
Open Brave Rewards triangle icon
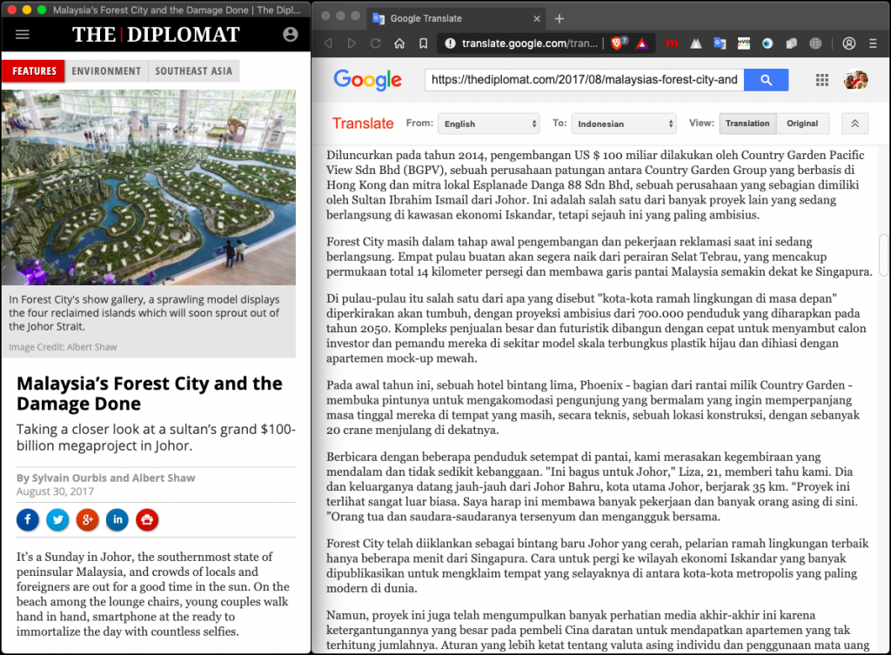tap(642, 43)
